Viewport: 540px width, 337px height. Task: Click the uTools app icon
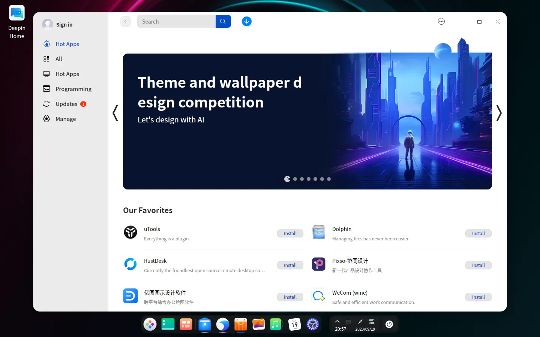tap(130, 232)
